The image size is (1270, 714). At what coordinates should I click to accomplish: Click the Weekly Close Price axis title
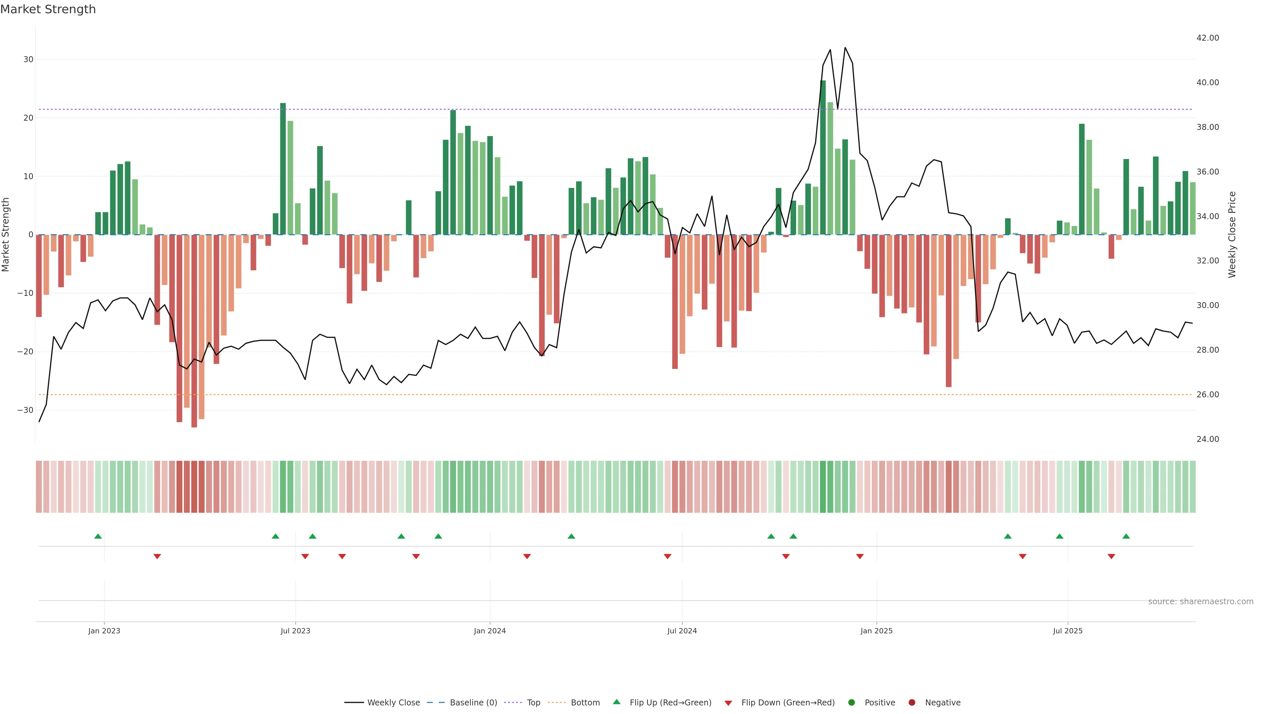[x=1232, y=235]
